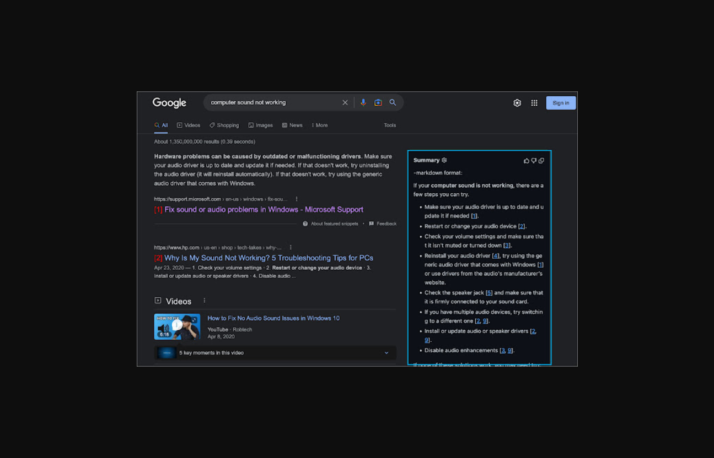Open the Google apps grid

tap(534, 103)
